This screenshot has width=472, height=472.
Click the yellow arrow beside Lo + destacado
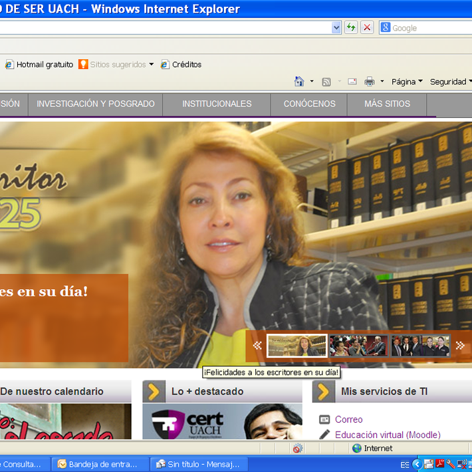click(x=154, y=392)
